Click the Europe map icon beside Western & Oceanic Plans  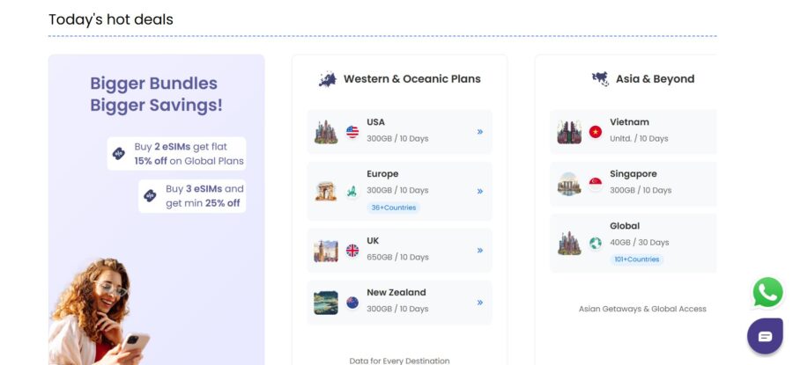[328, 79]
